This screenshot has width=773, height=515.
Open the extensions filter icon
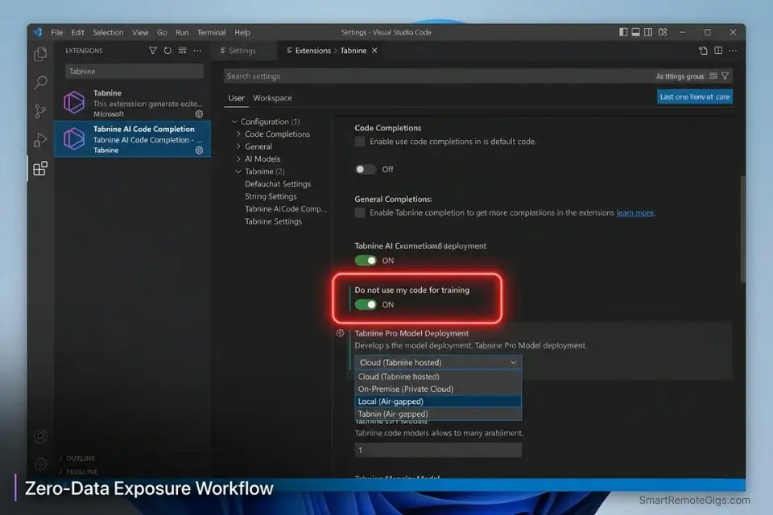coord(152,50)
